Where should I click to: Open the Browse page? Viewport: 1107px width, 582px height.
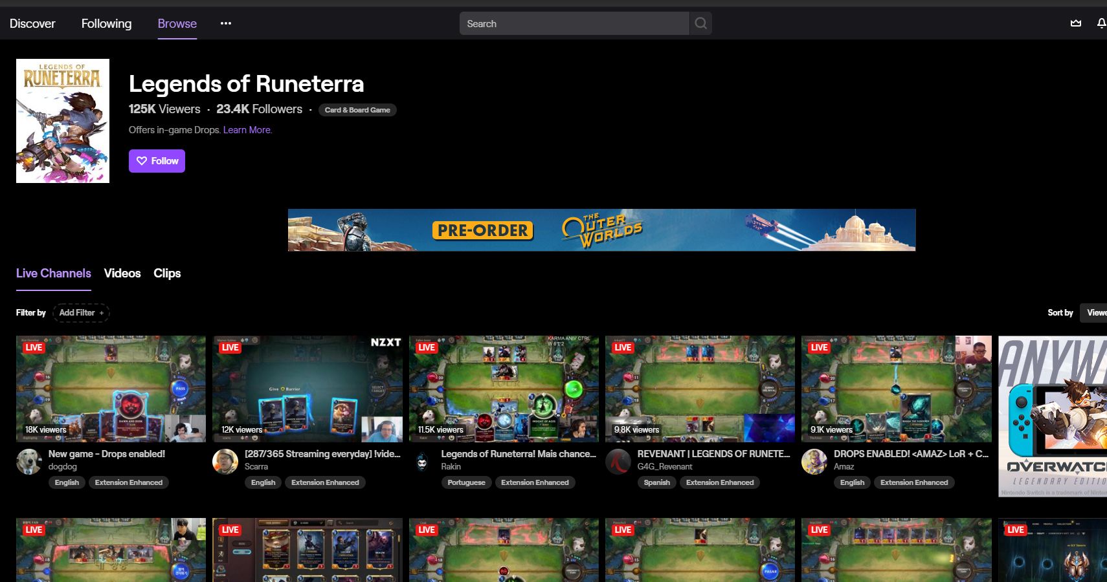click(x=177, y=23)
